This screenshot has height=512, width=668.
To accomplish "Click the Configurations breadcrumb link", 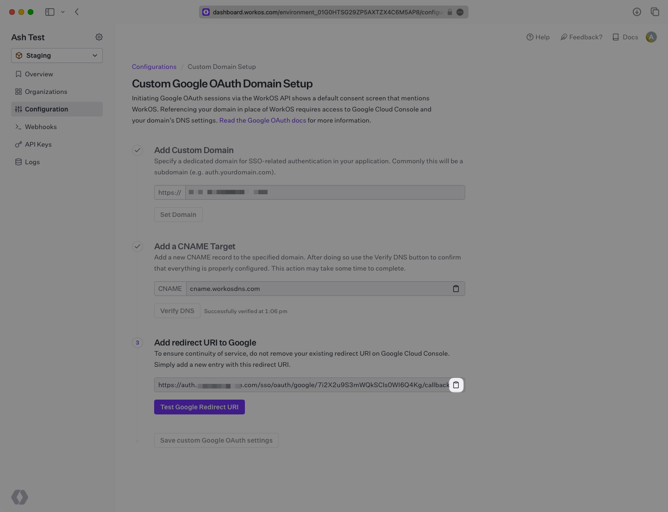I will point(154,67).
